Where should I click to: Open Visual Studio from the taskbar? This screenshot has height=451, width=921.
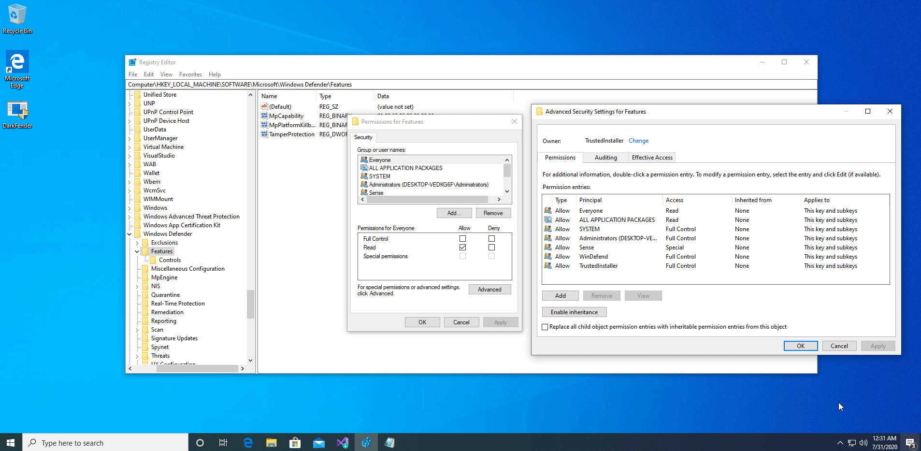pyautogui.click(x=343, y=442)
